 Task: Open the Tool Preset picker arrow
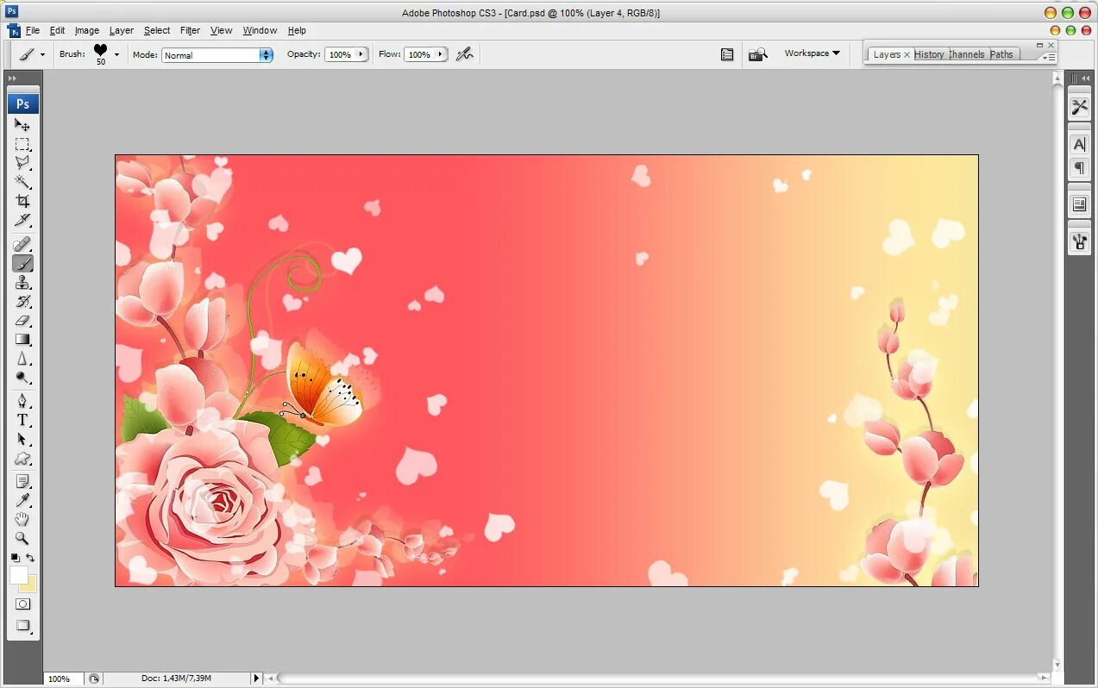click(x=42, y=54)
